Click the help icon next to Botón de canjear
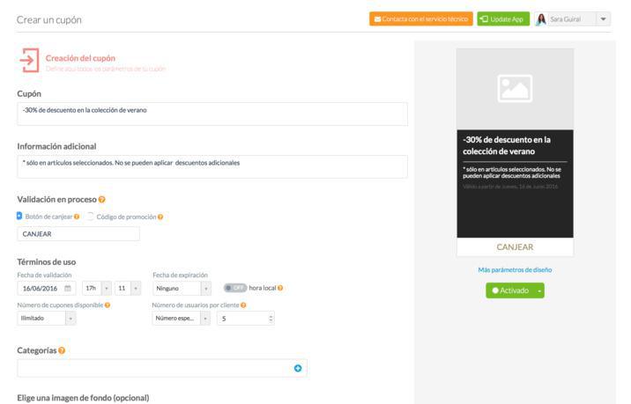Image resolution: width=631 pixels, height=404 pixels. tap(77, 217)
